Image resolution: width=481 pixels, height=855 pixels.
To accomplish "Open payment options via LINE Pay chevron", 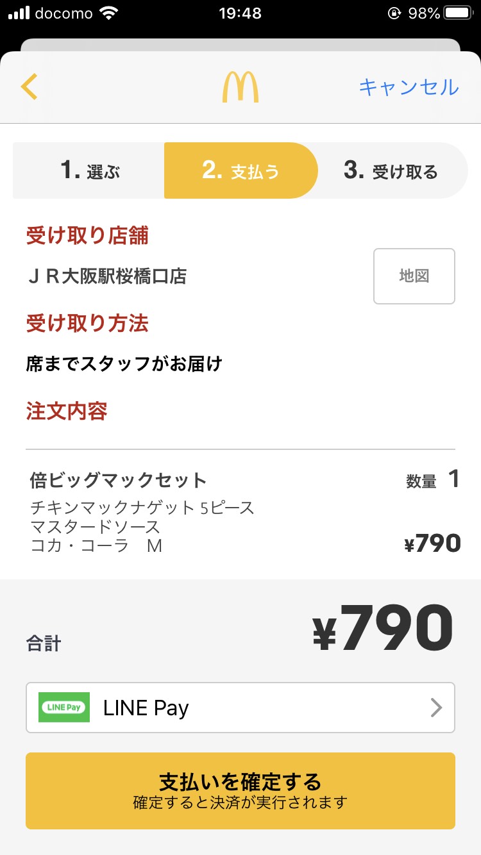I will (436, 708).
